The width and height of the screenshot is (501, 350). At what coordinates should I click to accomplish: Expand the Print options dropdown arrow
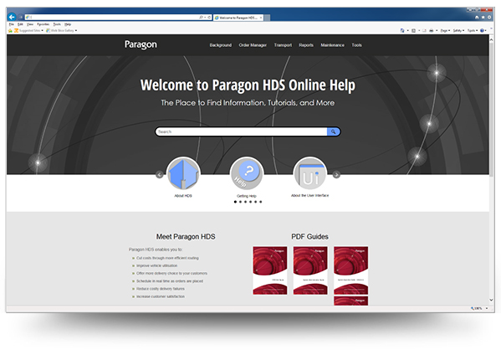(437, 30)
